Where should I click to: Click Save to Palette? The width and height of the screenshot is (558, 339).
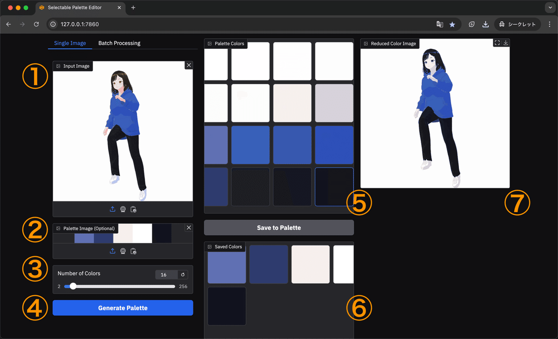tap(279, 227)
